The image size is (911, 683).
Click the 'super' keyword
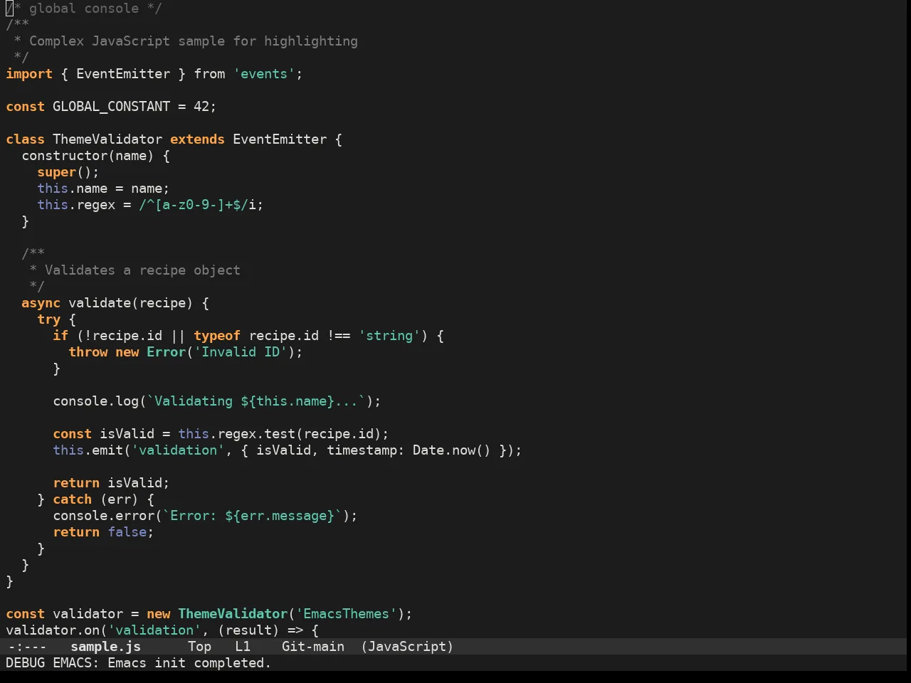[x=56, y=172]
